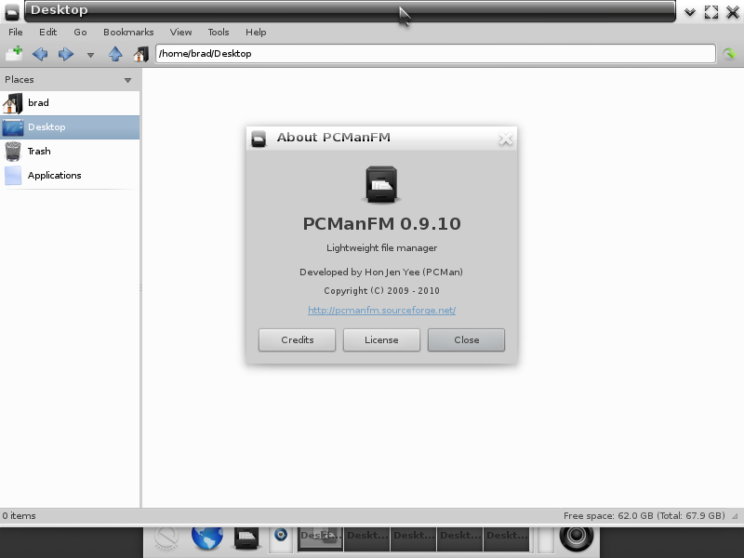
Task: Click the Desktop window title bar
Action: point(350,11)
